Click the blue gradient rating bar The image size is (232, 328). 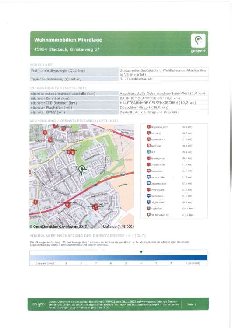(119, 258)
